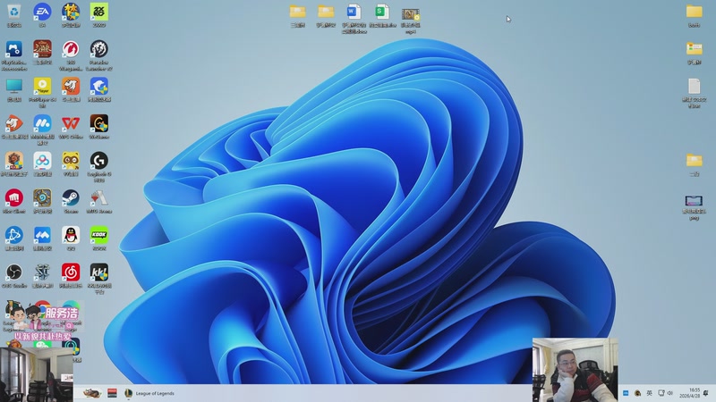
Task: Toggle the 英 input method indicator
Action: [x=649, y=393]
